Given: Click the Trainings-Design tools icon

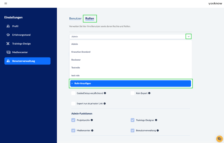Looking at the screenshot, I should point(8,44).
